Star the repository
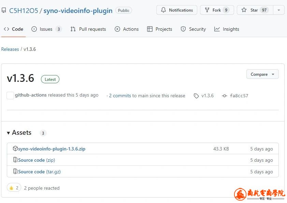287x203 pixels. (x=255, y=10)
